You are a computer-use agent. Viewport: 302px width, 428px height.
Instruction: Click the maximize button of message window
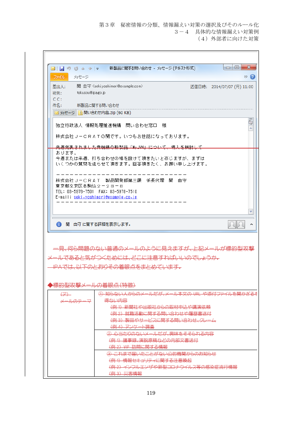point(237,67)
